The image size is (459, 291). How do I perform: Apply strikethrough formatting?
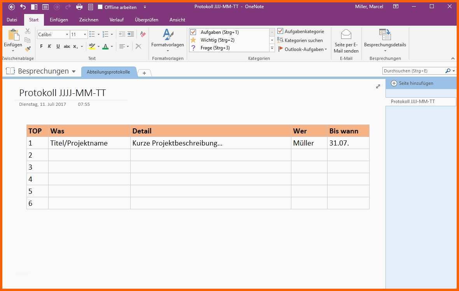(x=67, y=46)
